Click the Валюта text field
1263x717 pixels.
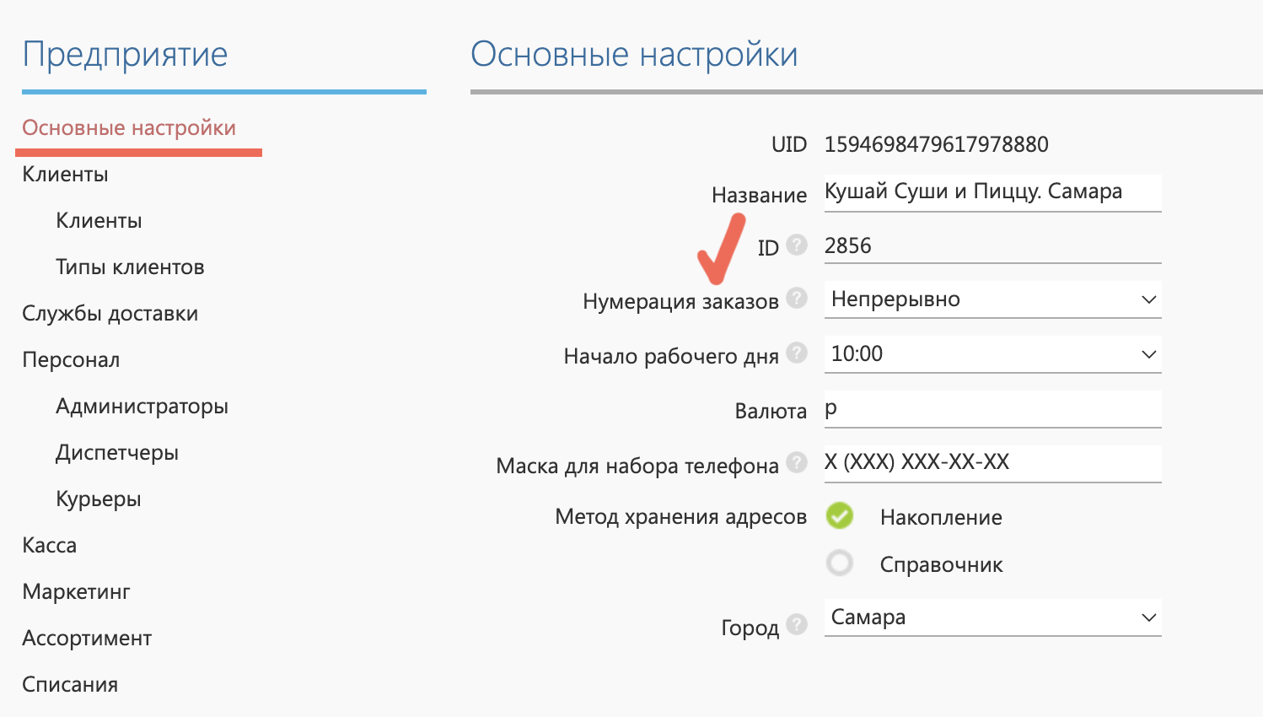[992, 409]
